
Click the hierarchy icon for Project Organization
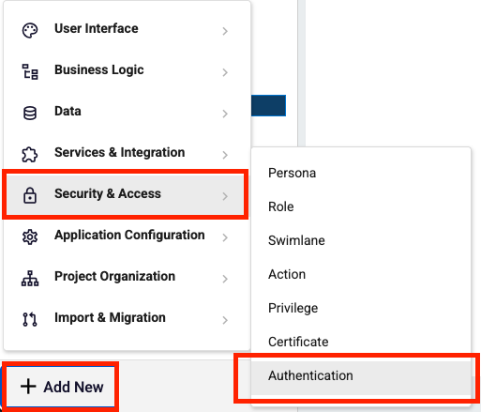30,279
